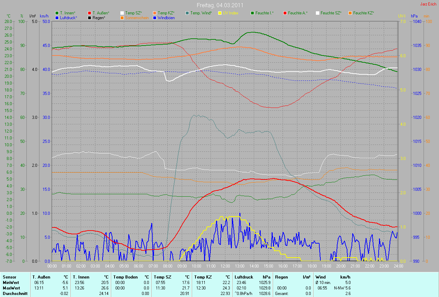Viewport: 439px width, 297px height.
Task: Click the Luftdruck minimum value "1025.9"
Action: 264,283
